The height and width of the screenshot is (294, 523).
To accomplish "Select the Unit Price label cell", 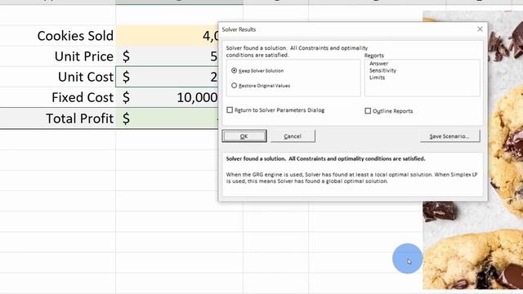I will tap(58, 56).
